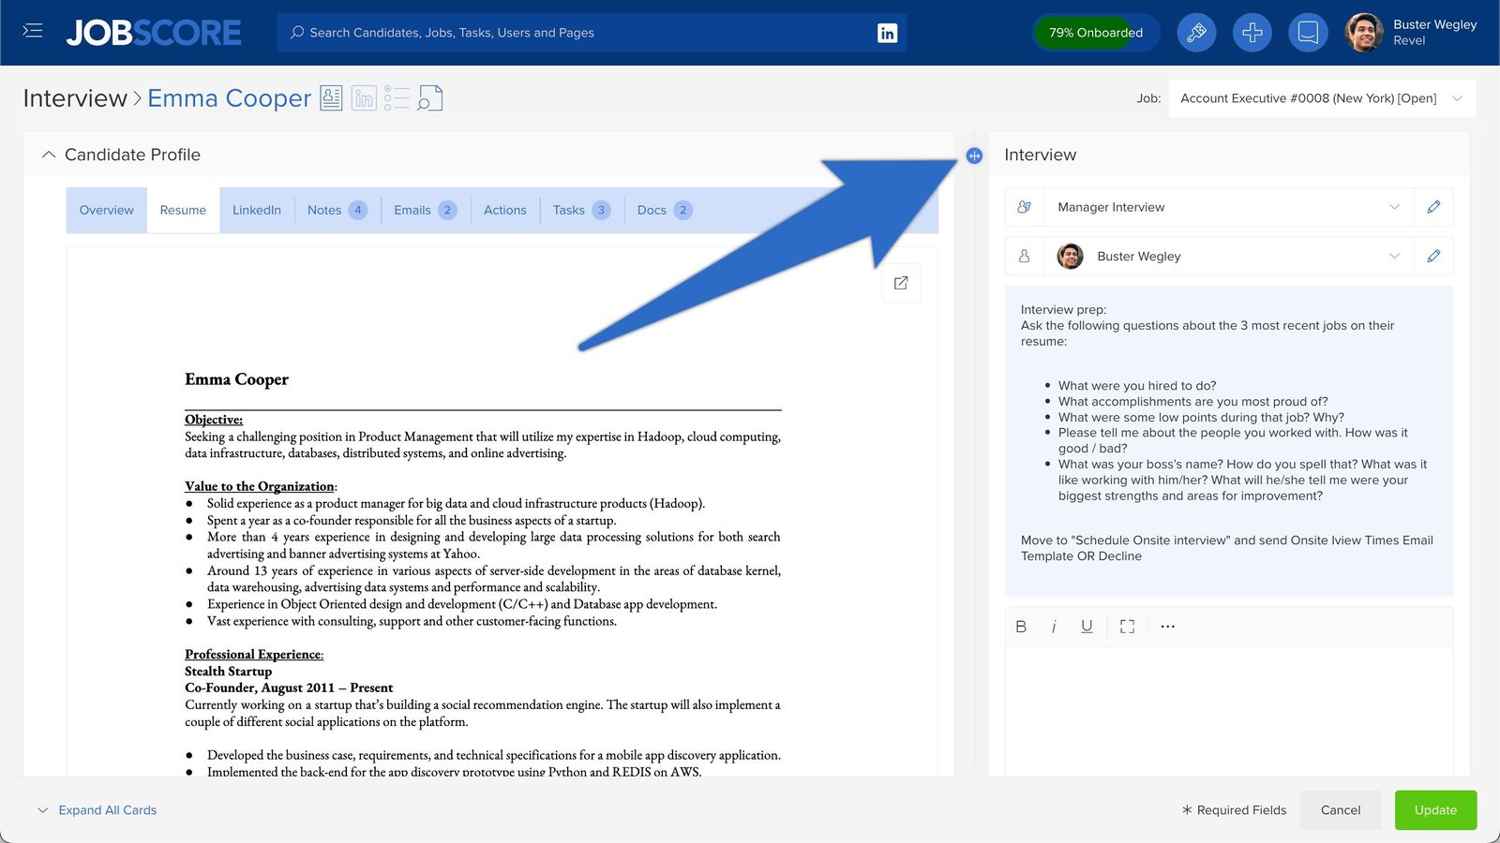The width and height of the screenshot is (1500, 843).
Task: Click the panel resize divider handle
Action: pyautogui.click(x=974, y=155)
